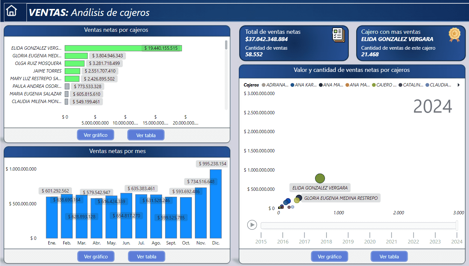Show more cajeros in legend with arrow
The image size is (469, 266).
click(459, 85)
